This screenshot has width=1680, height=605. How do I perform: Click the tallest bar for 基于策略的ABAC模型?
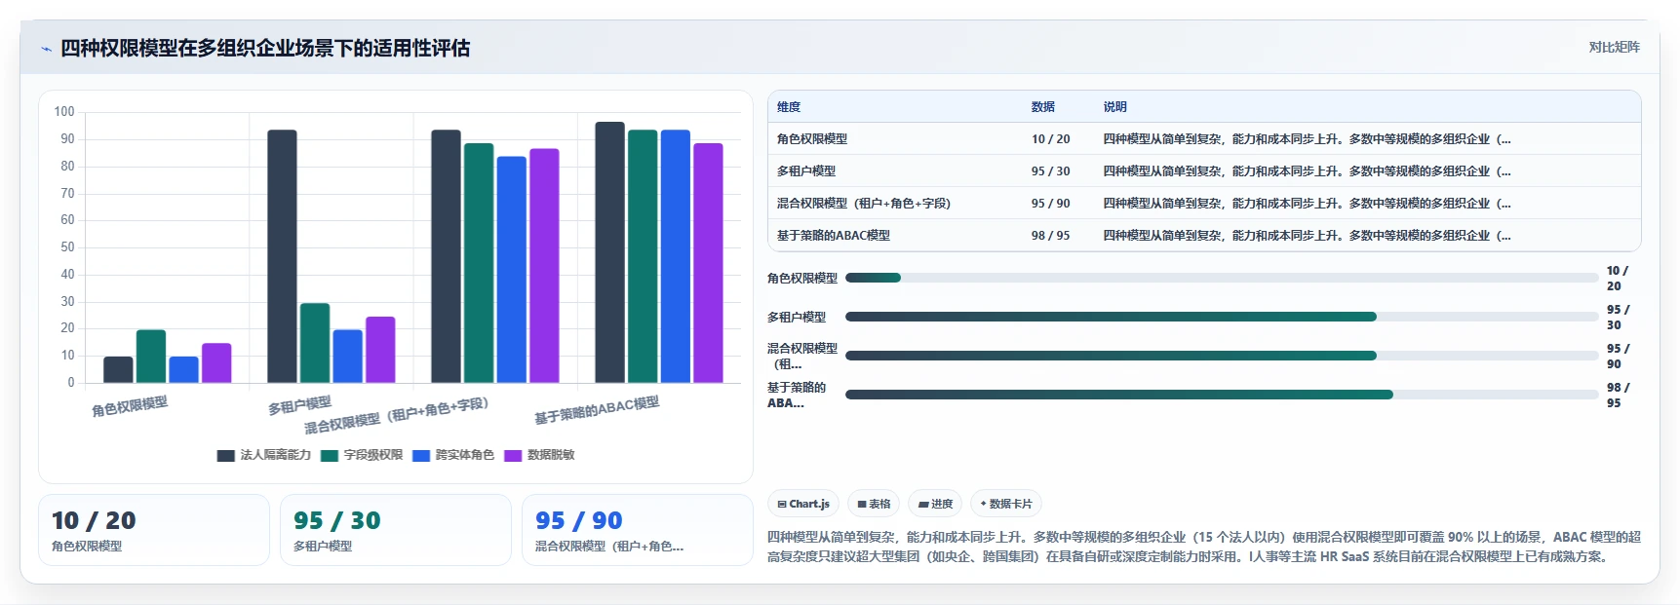click(609, 252)
